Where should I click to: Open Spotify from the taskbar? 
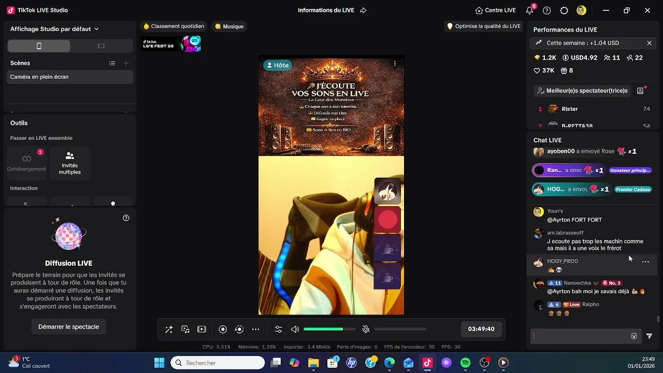(x=465, y=363)
